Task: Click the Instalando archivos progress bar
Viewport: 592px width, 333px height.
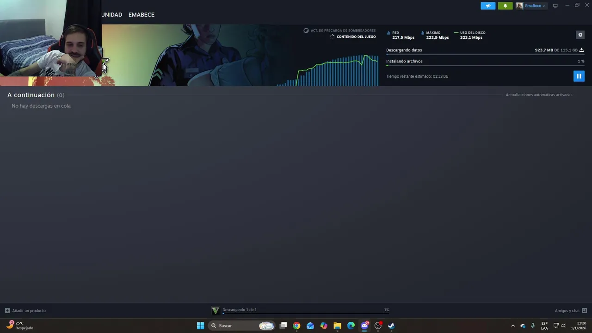Action: click(x=485, y=66)
